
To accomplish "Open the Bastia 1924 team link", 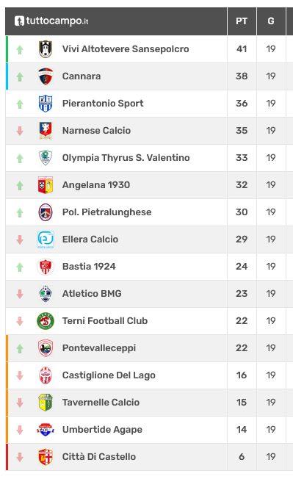I will (x=89, y=267).
